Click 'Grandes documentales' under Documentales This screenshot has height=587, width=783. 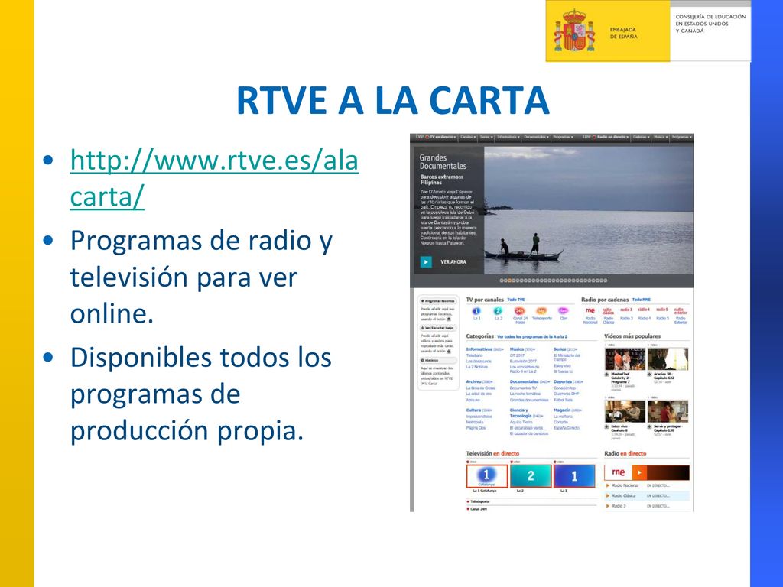529,400
